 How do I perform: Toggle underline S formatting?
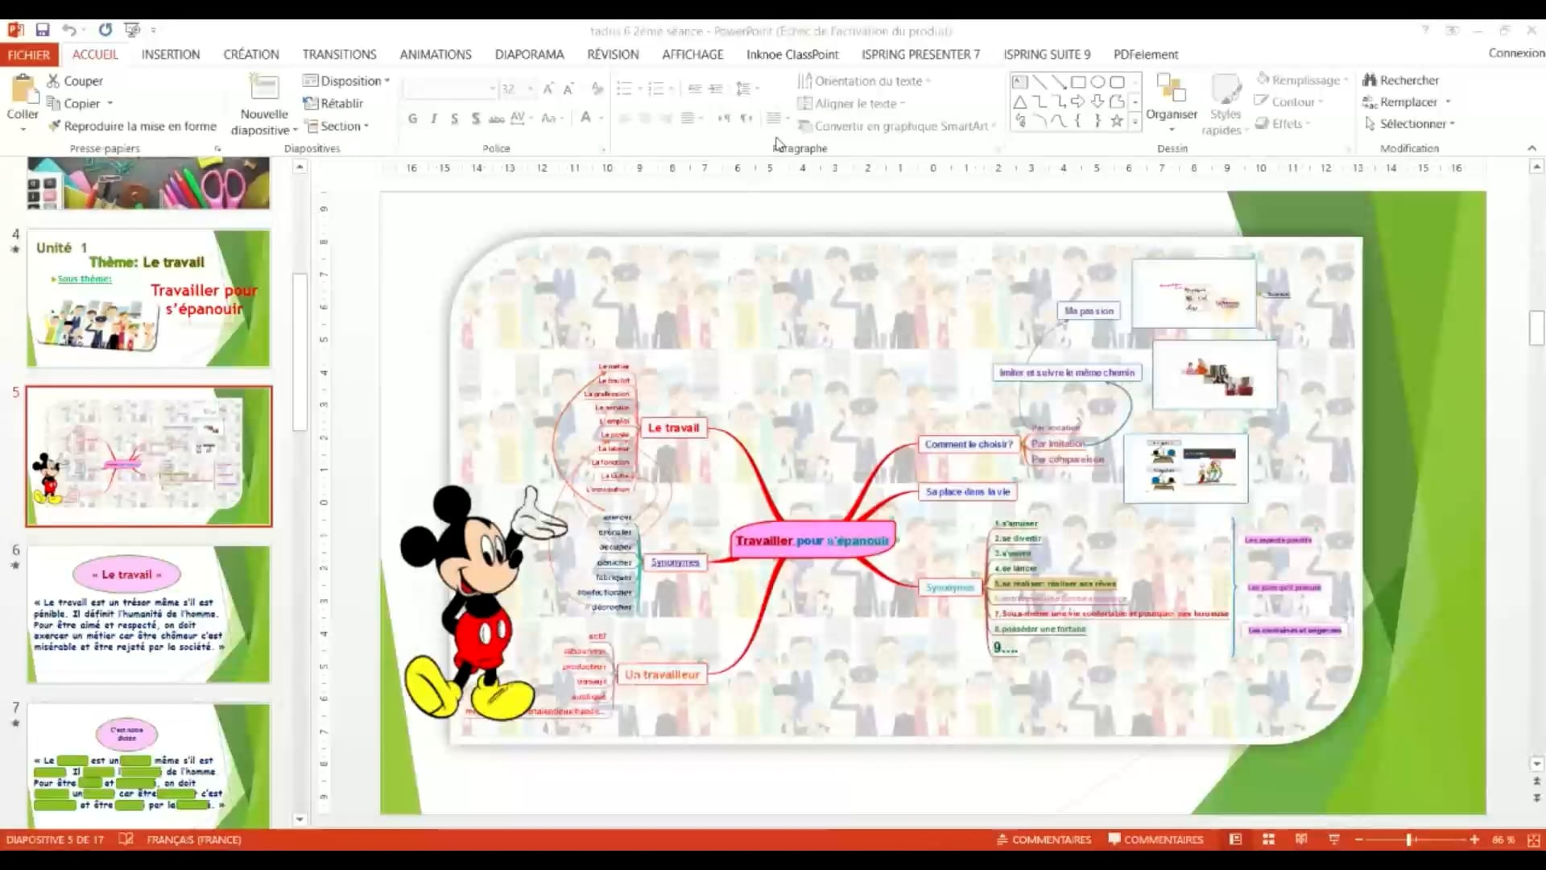tap(455, 118)
